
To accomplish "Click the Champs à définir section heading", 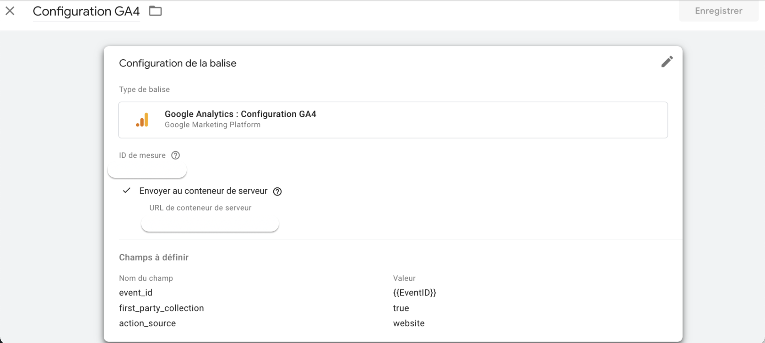I will pyautogui.click(x=153, y=258).
